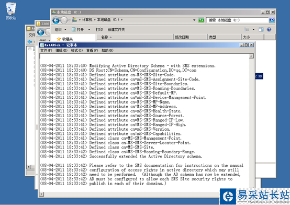Open Notepad 查看 menu
The width and height of the screenshot is (290, 205).
92,50
